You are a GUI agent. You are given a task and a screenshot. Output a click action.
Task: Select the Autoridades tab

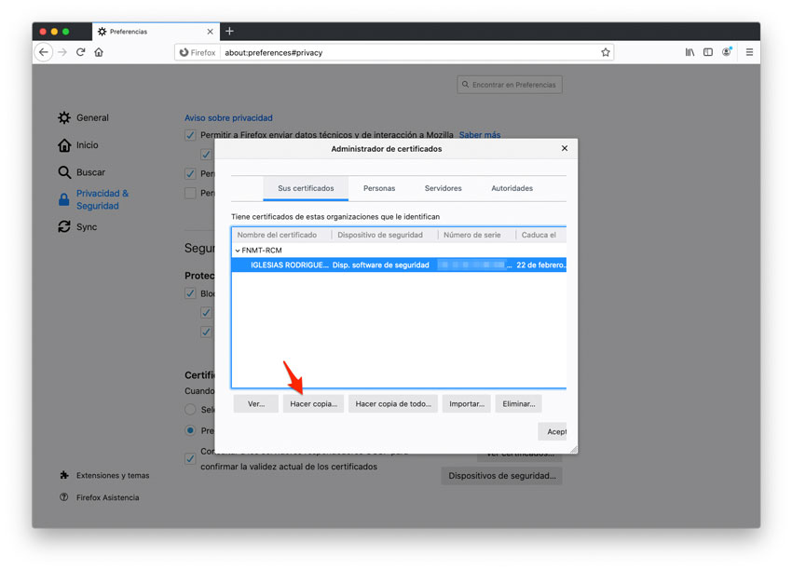(512, 188)
